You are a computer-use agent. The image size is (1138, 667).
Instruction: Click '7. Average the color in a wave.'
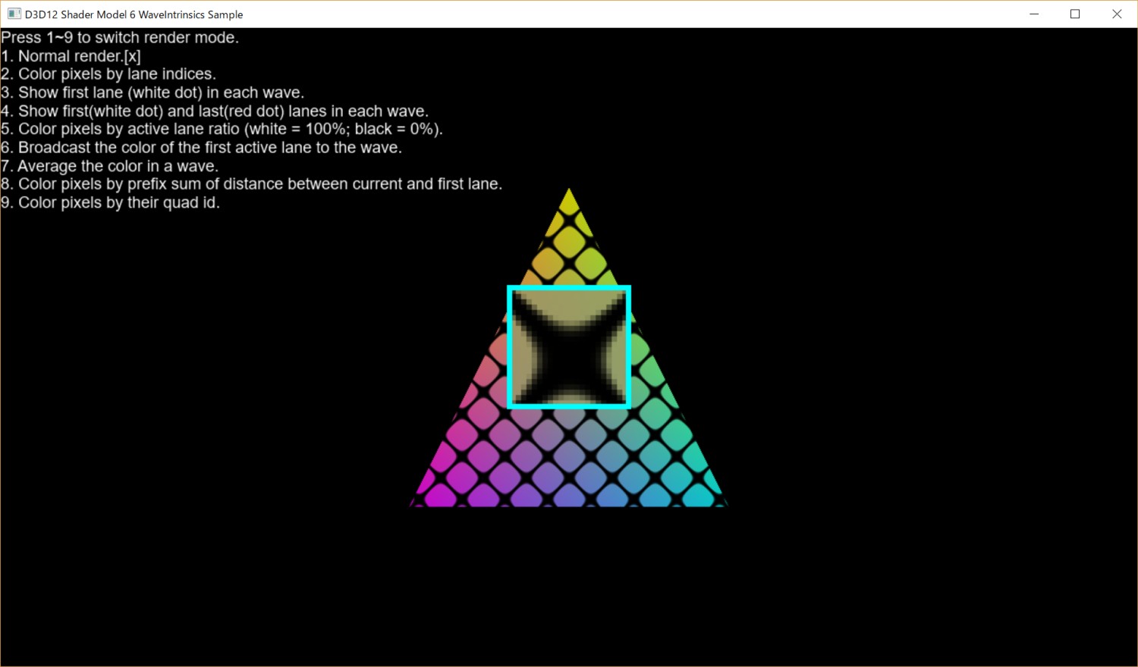[109, 166]
